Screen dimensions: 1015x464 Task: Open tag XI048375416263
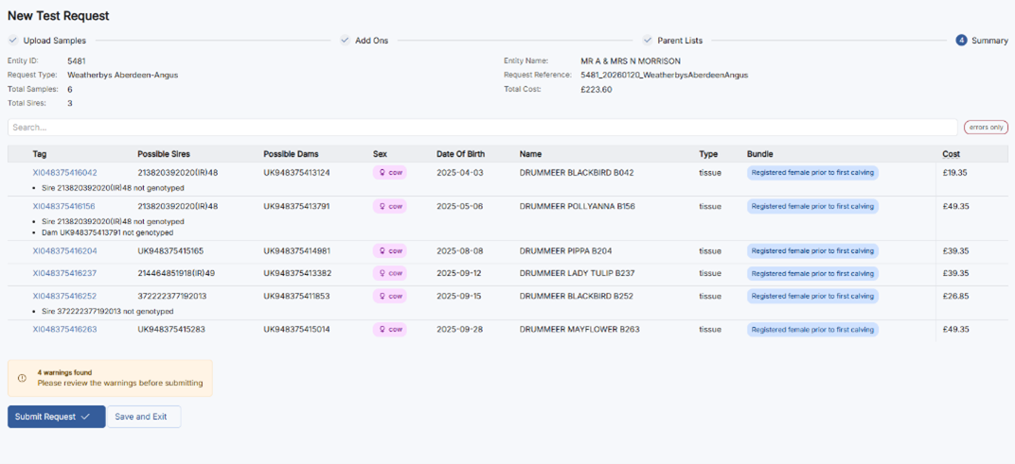click(x=64, y=330)
